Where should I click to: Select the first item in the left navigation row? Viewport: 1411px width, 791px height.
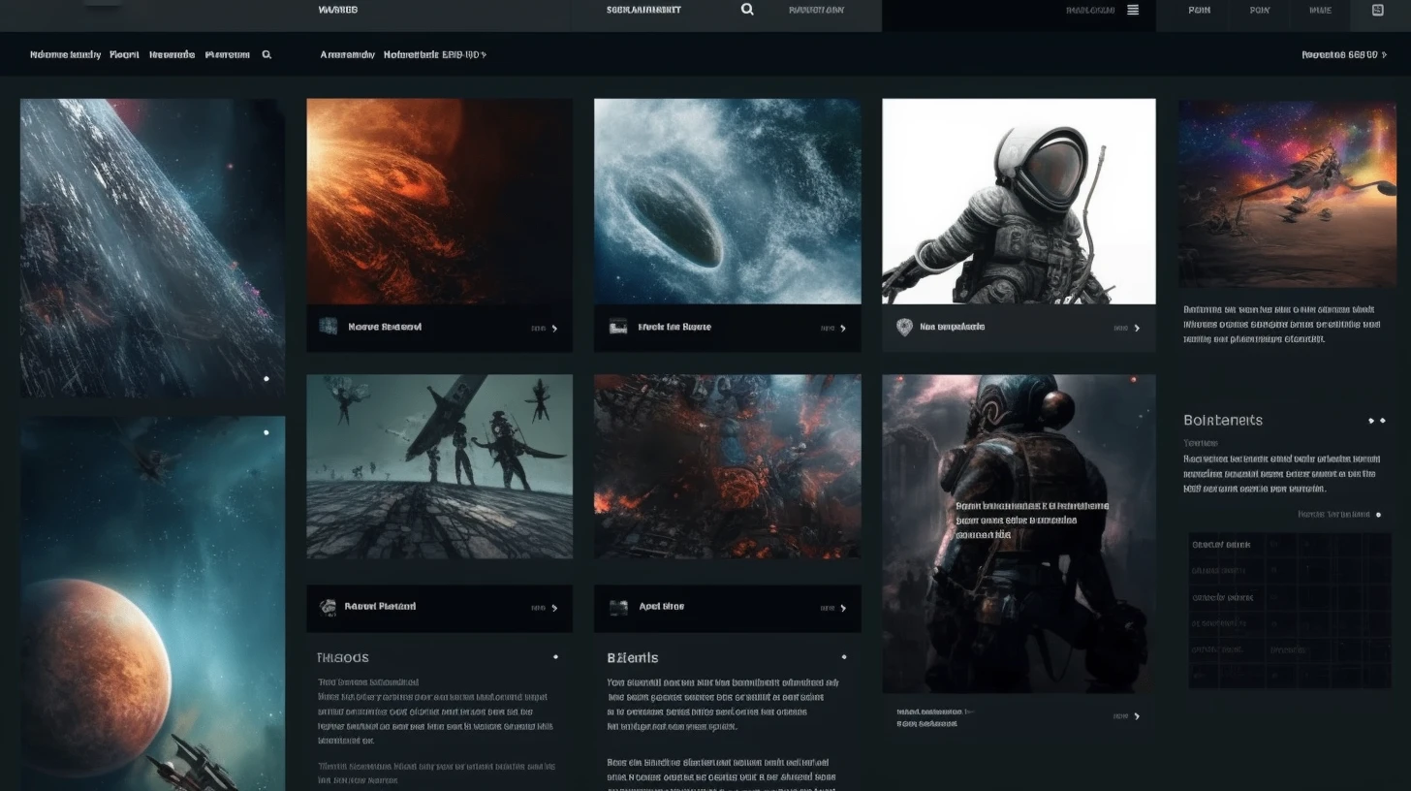[x=65, y=55]
